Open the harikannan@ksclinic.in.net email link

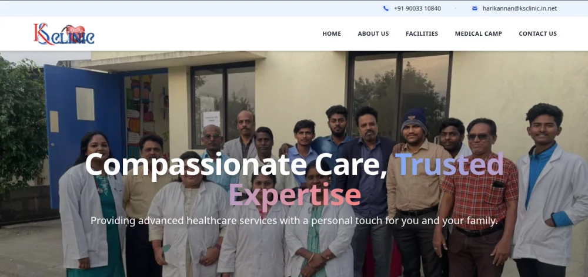519,8
